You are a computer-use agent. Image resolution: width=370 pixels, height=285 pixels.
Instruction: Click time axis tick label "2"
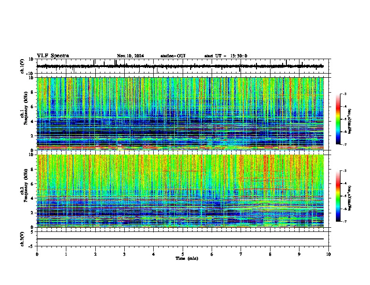[95, 254]
